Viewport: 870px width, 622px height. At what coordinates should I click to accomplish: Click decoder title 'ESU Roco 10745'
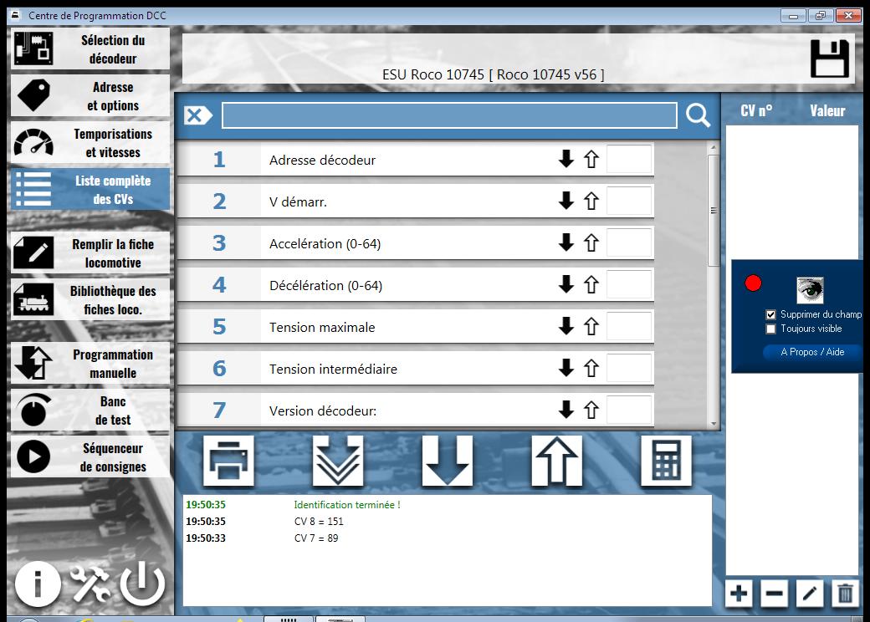coord(432,74)
